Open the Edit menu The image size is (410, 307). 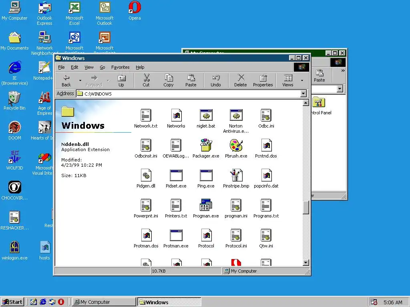point(74,67)
